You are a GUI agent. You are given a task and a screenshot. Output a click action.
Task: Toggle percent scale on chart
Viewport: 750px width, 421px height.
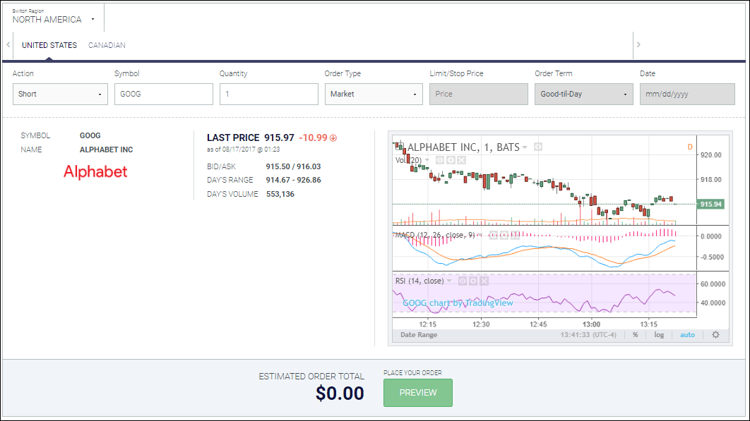(x=635, y=334)
